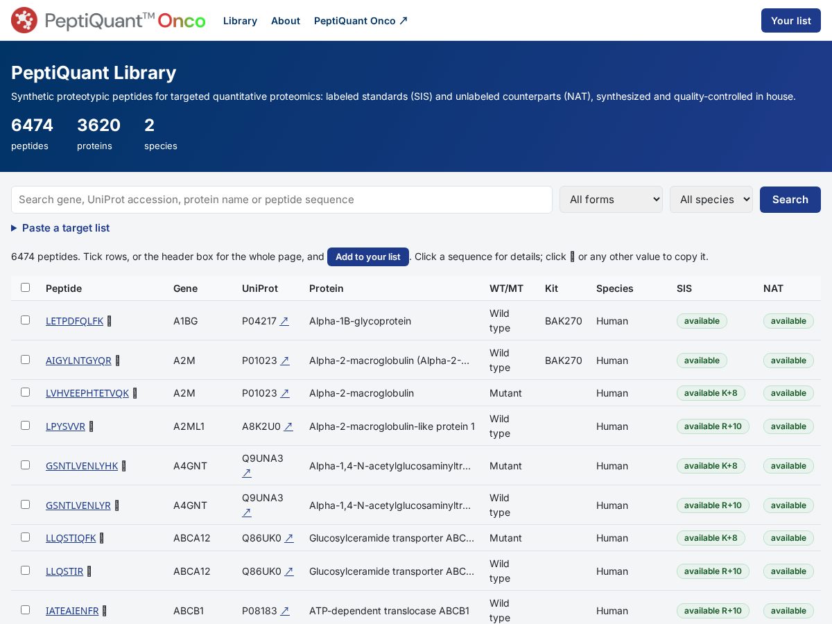Copy UniProt accession Q86UK0 in LLQSTIR row
Screen dimensions: 832x624
261,571
